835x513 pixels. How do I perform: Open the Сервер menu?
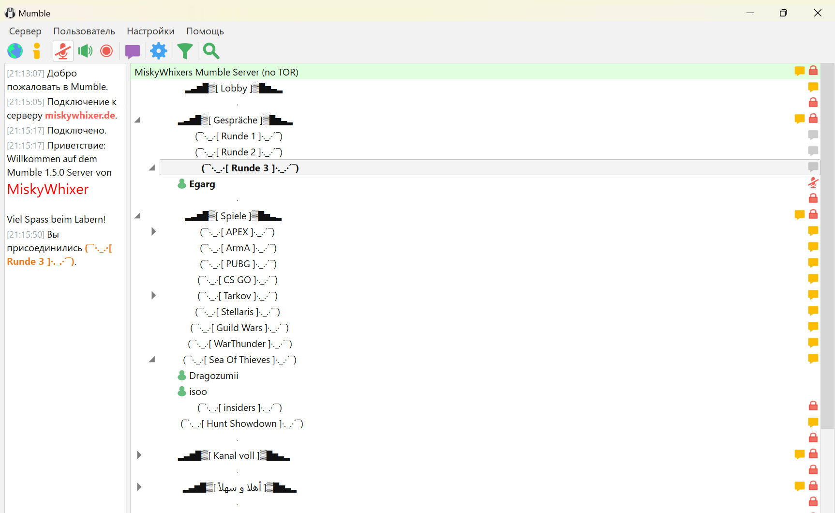point(25,31)
